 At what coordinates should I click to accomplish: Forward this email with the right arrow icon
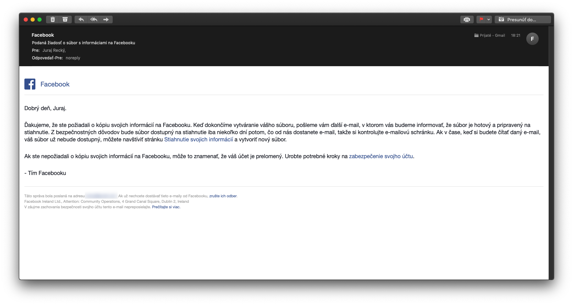(106, 20)
